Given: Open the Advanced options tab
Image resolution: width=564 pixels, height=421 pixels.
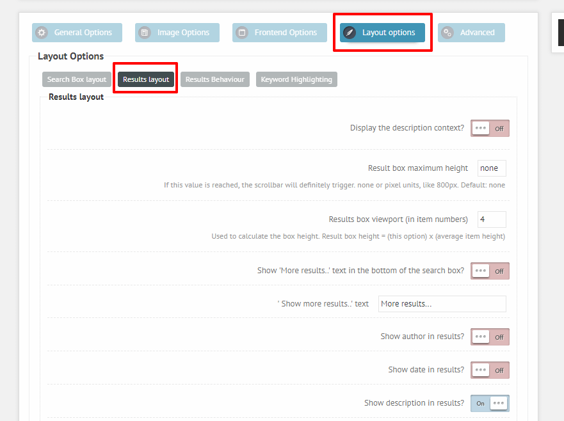Looking at the screenshot, I should (x=471, y=32).
